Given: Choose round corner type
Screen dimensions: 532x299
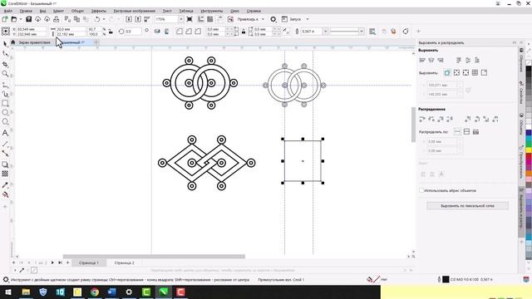Looking at the screenshot, I should pyautogui.click(x=180, y=32).
